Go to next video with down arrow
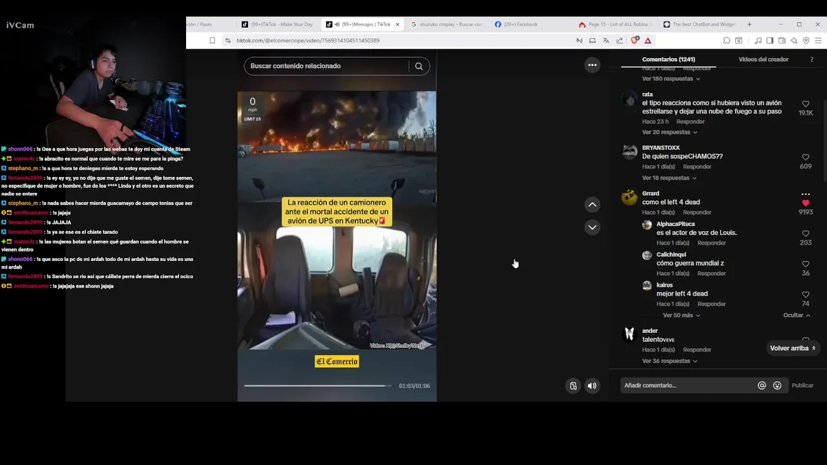 point(592,227)
